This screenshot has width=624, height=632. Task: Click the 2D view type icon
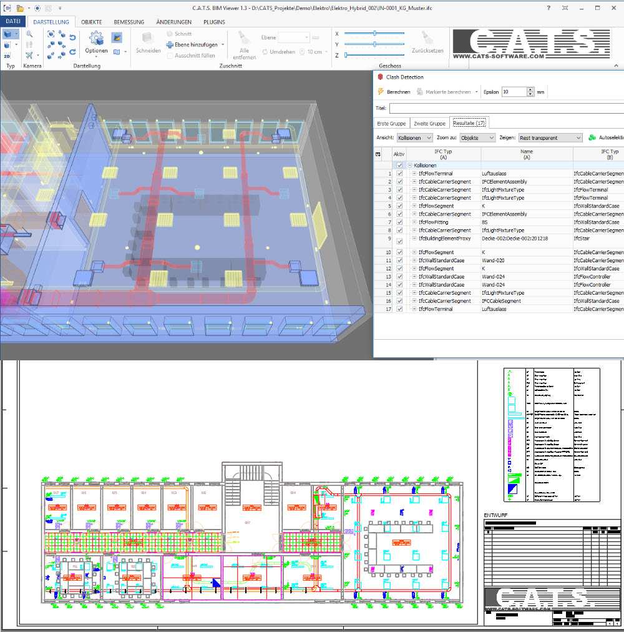pos(7,56)
